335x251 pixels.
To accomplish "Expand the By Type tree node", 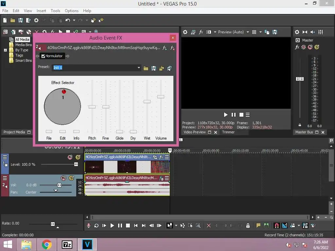I will click(5, 50).
